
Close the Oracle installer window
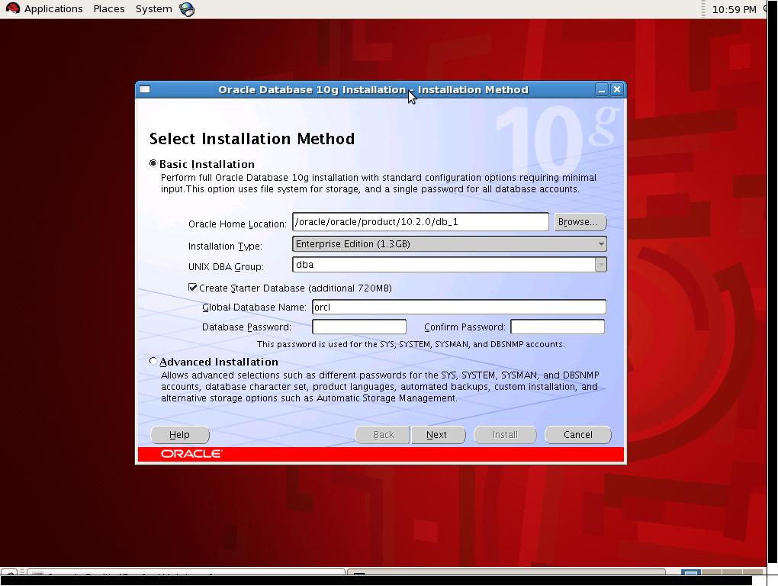617,89
